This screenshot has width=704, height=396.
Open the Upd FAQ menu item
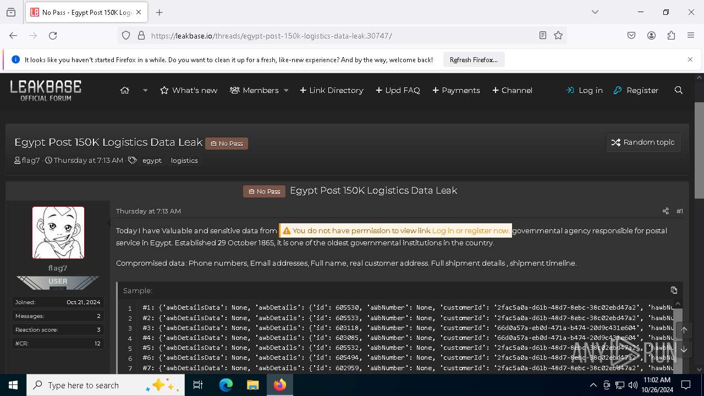[x=398, y=90]
